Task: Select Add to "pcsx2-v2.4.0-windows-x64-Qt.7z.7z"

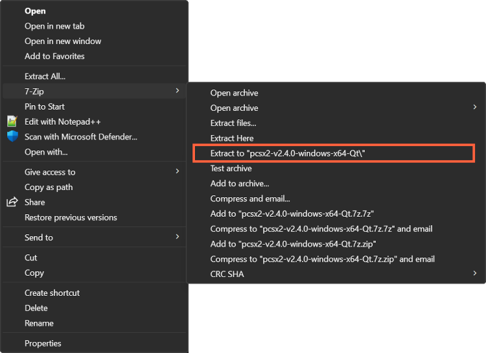Action: click(336, 213)
